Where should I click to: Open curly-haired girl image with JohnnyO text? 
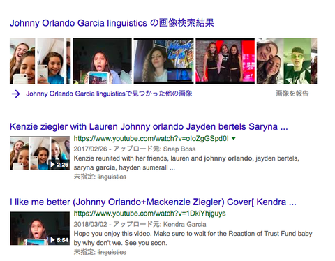tap(163, 61)
